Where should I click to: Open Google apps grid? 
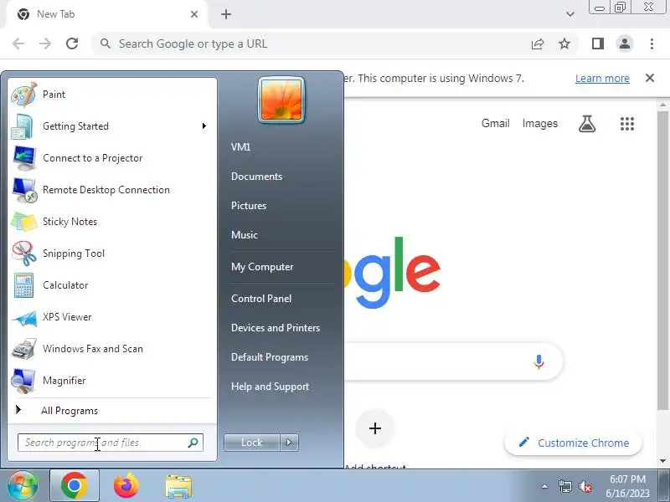point(627,124)
